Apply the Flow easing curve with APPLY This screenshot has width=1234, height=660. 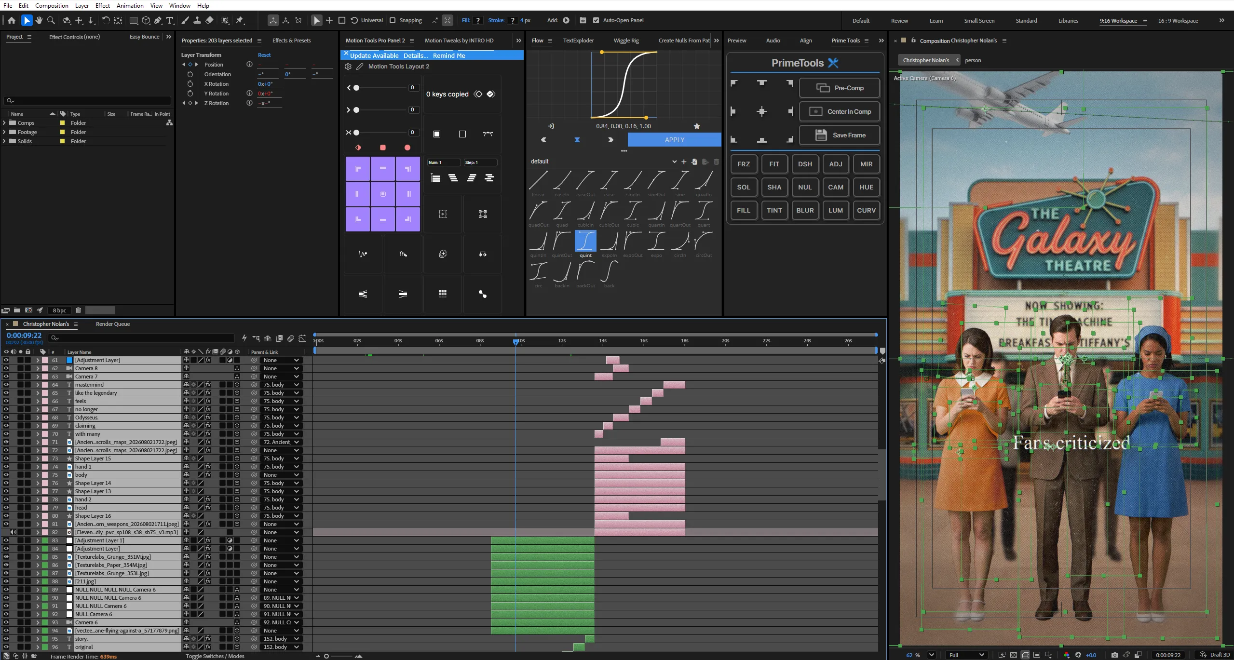[674, 140]
